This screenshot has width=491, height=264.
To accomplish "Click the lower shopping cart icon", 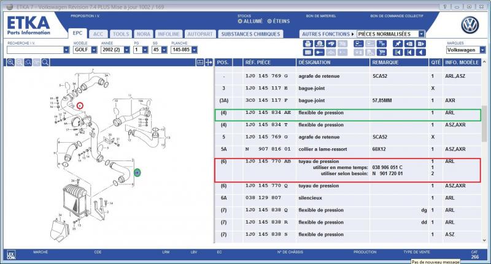I will coord(382,52).
